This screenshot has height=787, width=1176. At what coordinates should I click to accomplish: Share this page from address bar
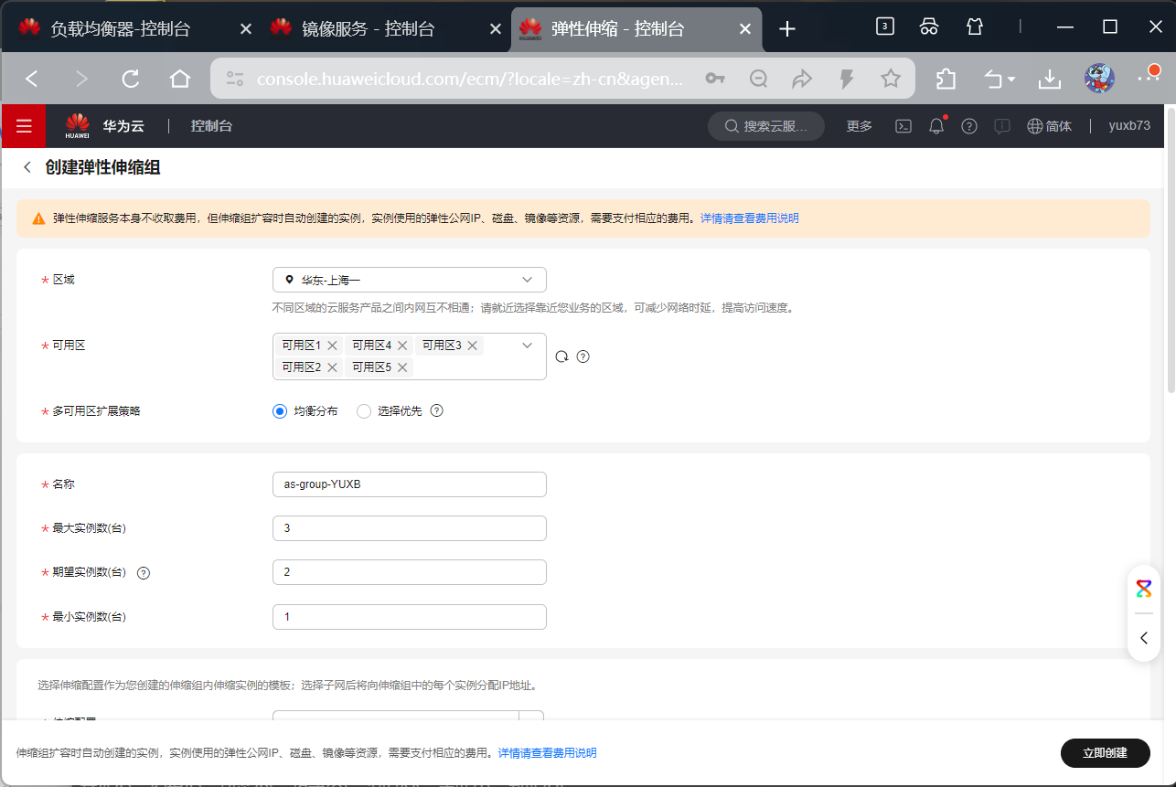(x=802, y=80)
